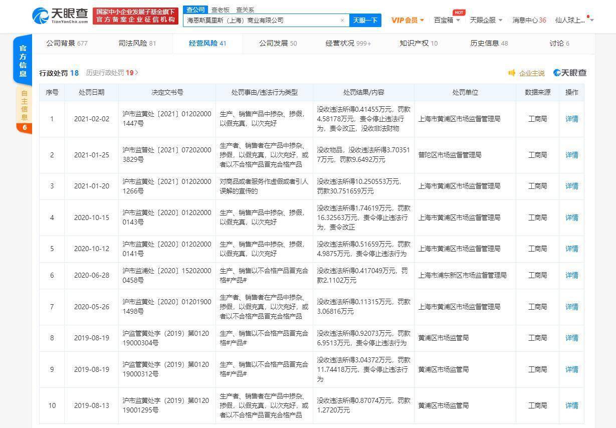
Task: Switch to the 知识产权 tab
Action: coord(418,43)
